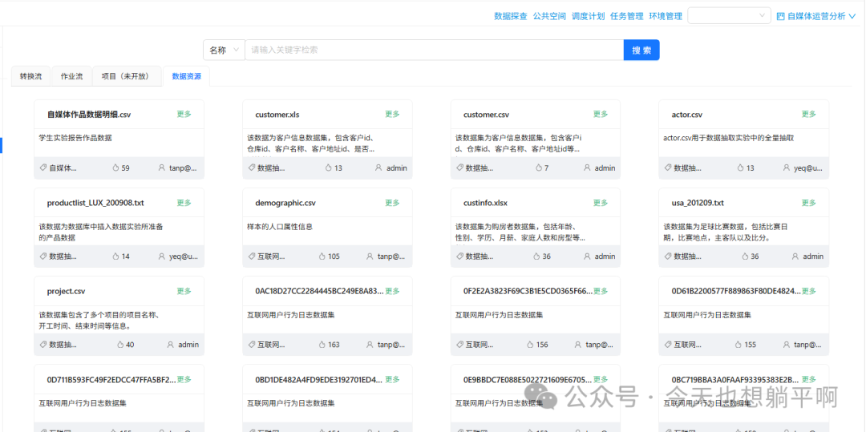The height and width of the screenshot is (432, 866).
Task: Click the flame icon on project.csv card
Action: click(120, 345)
